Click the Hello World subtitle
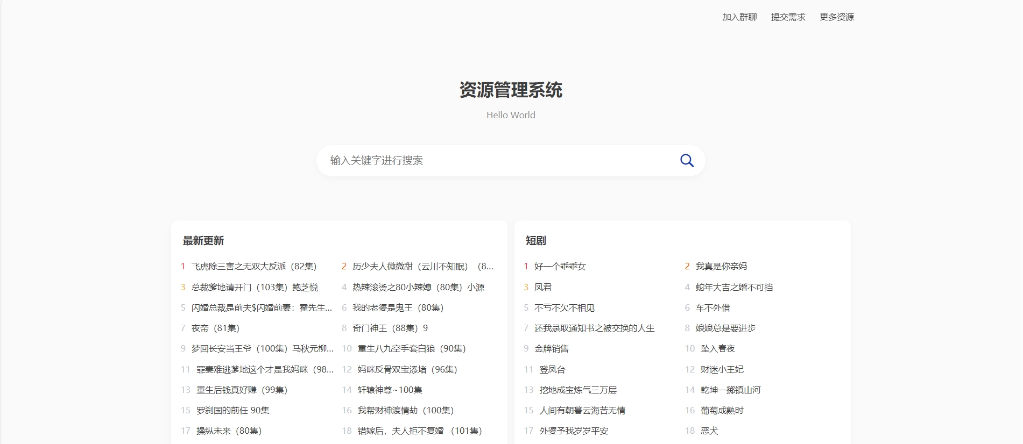Screen dimensions: 1023x444 (511, 115)
